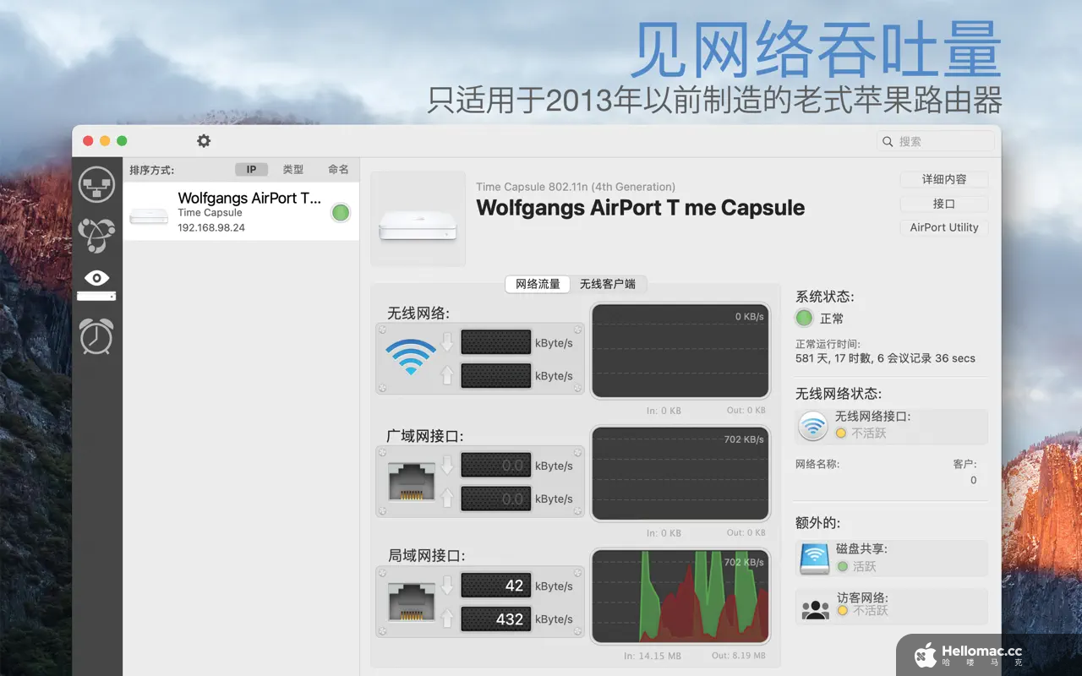Click the disk sharing icon beside 磁盘共享
Viewport: 1082px width, 676px height.
[x=815, y=558]
